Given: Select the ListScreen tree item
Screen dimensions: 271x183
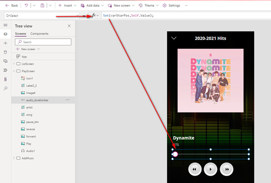Looking at the screenshot, I should click(x=28, y=64).
